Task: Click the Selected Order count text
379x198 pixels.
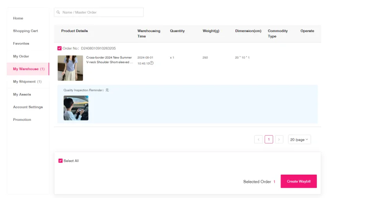Action: (x=259, y=182)
